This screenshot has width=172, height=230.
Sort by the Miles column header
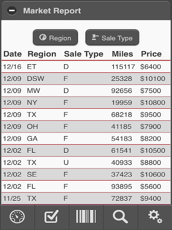point(122,54)
